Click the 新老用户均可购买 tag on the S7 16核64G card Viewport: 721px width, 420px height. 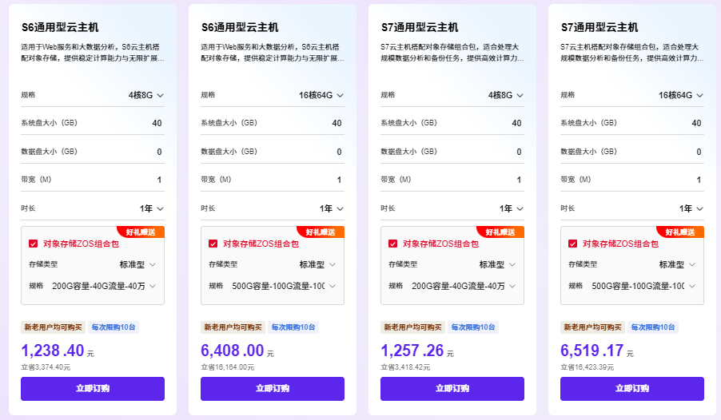tap(592, 327)
